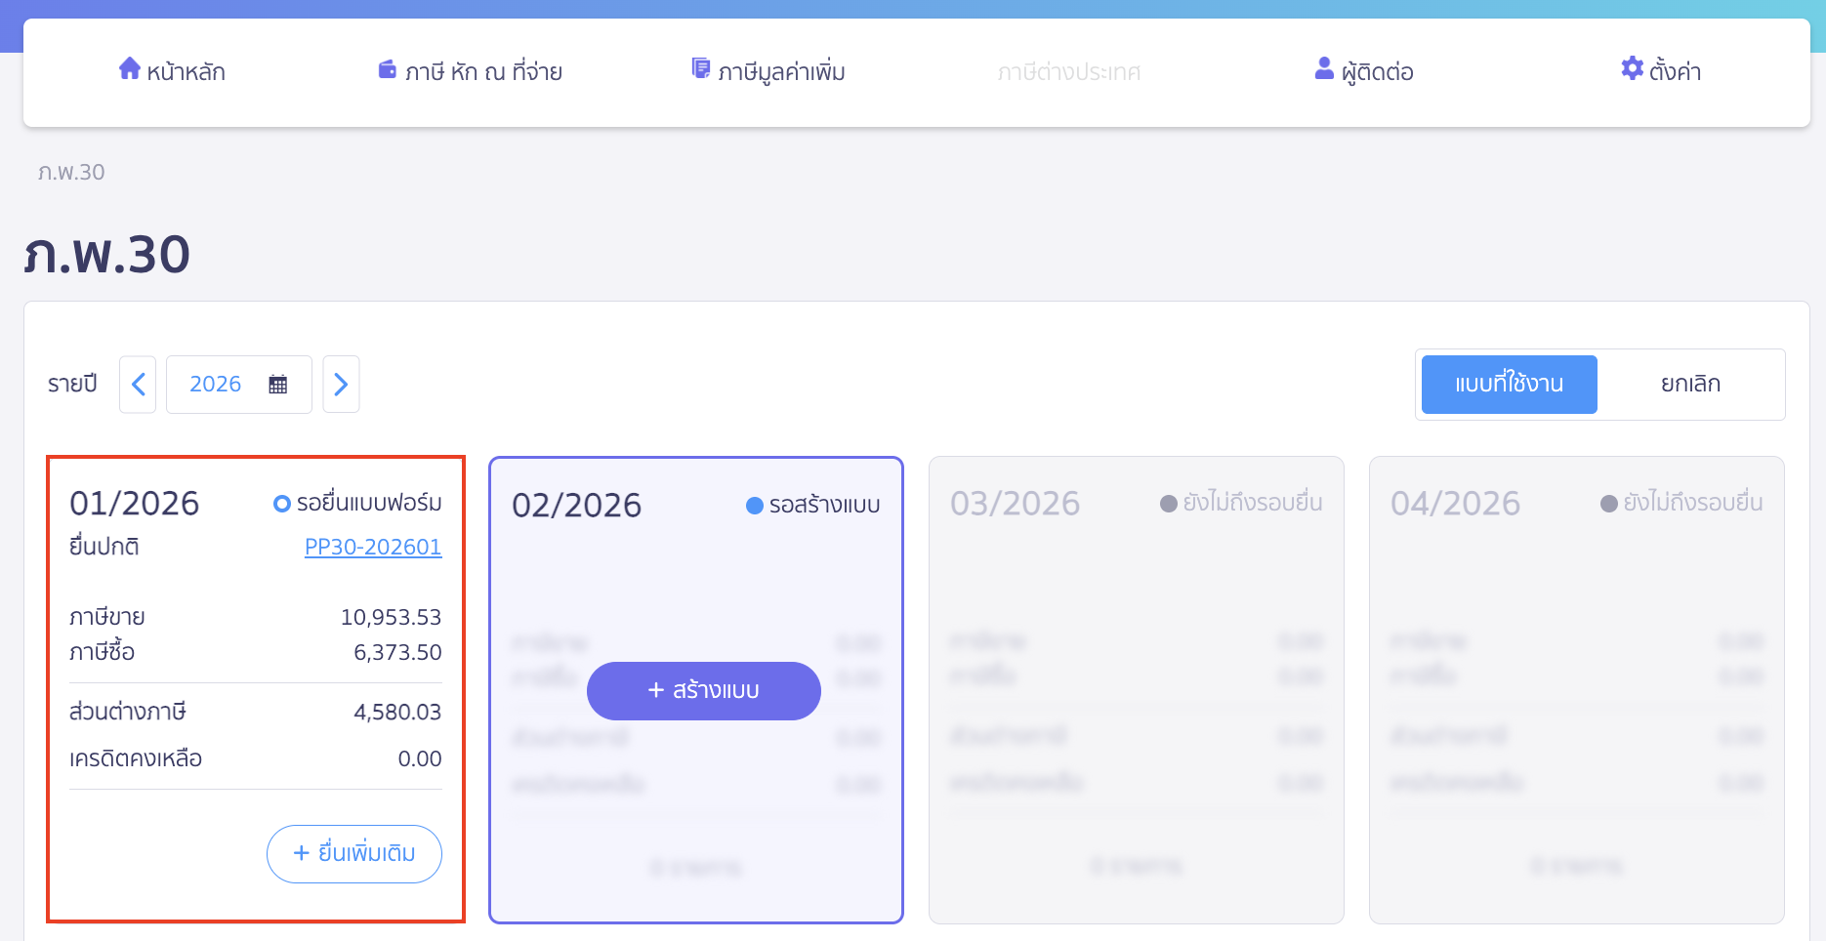Click the รอยื่นแบบฟอร์ม status indicator circle
Viewport: 1826px width, 941px height.
click(x=282, y=504)
